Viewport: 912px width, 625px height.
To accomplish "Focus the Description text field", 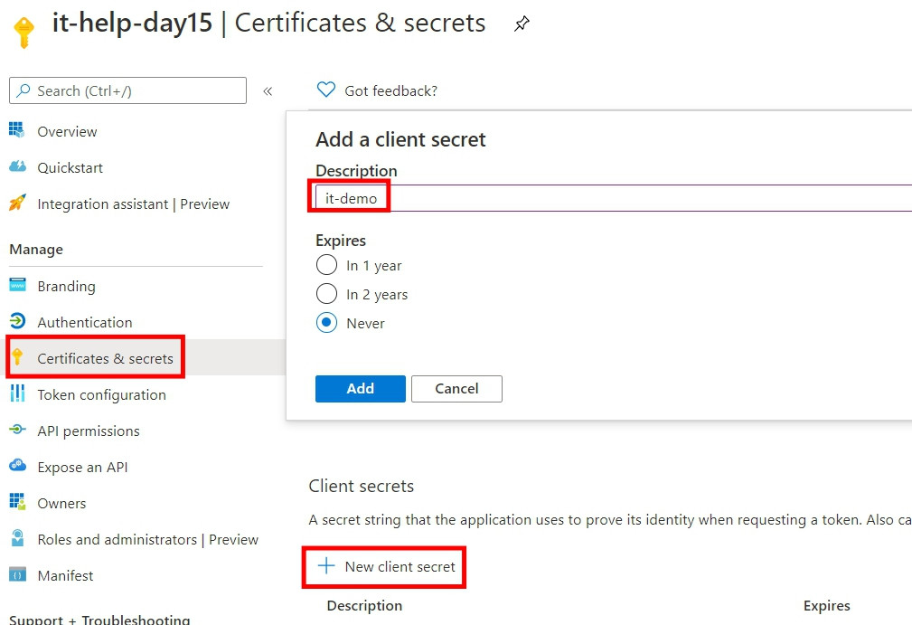I will (x=615, y=198).
